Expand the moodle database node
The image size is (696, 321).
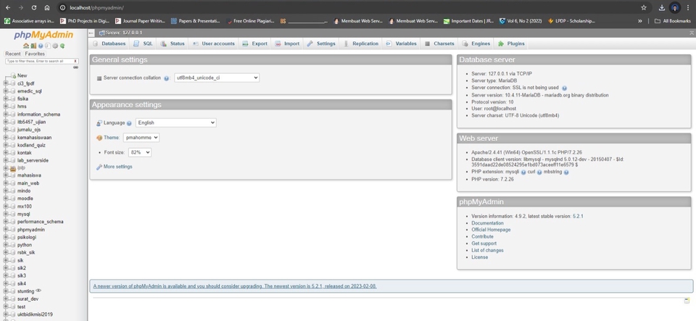(6, 199)
